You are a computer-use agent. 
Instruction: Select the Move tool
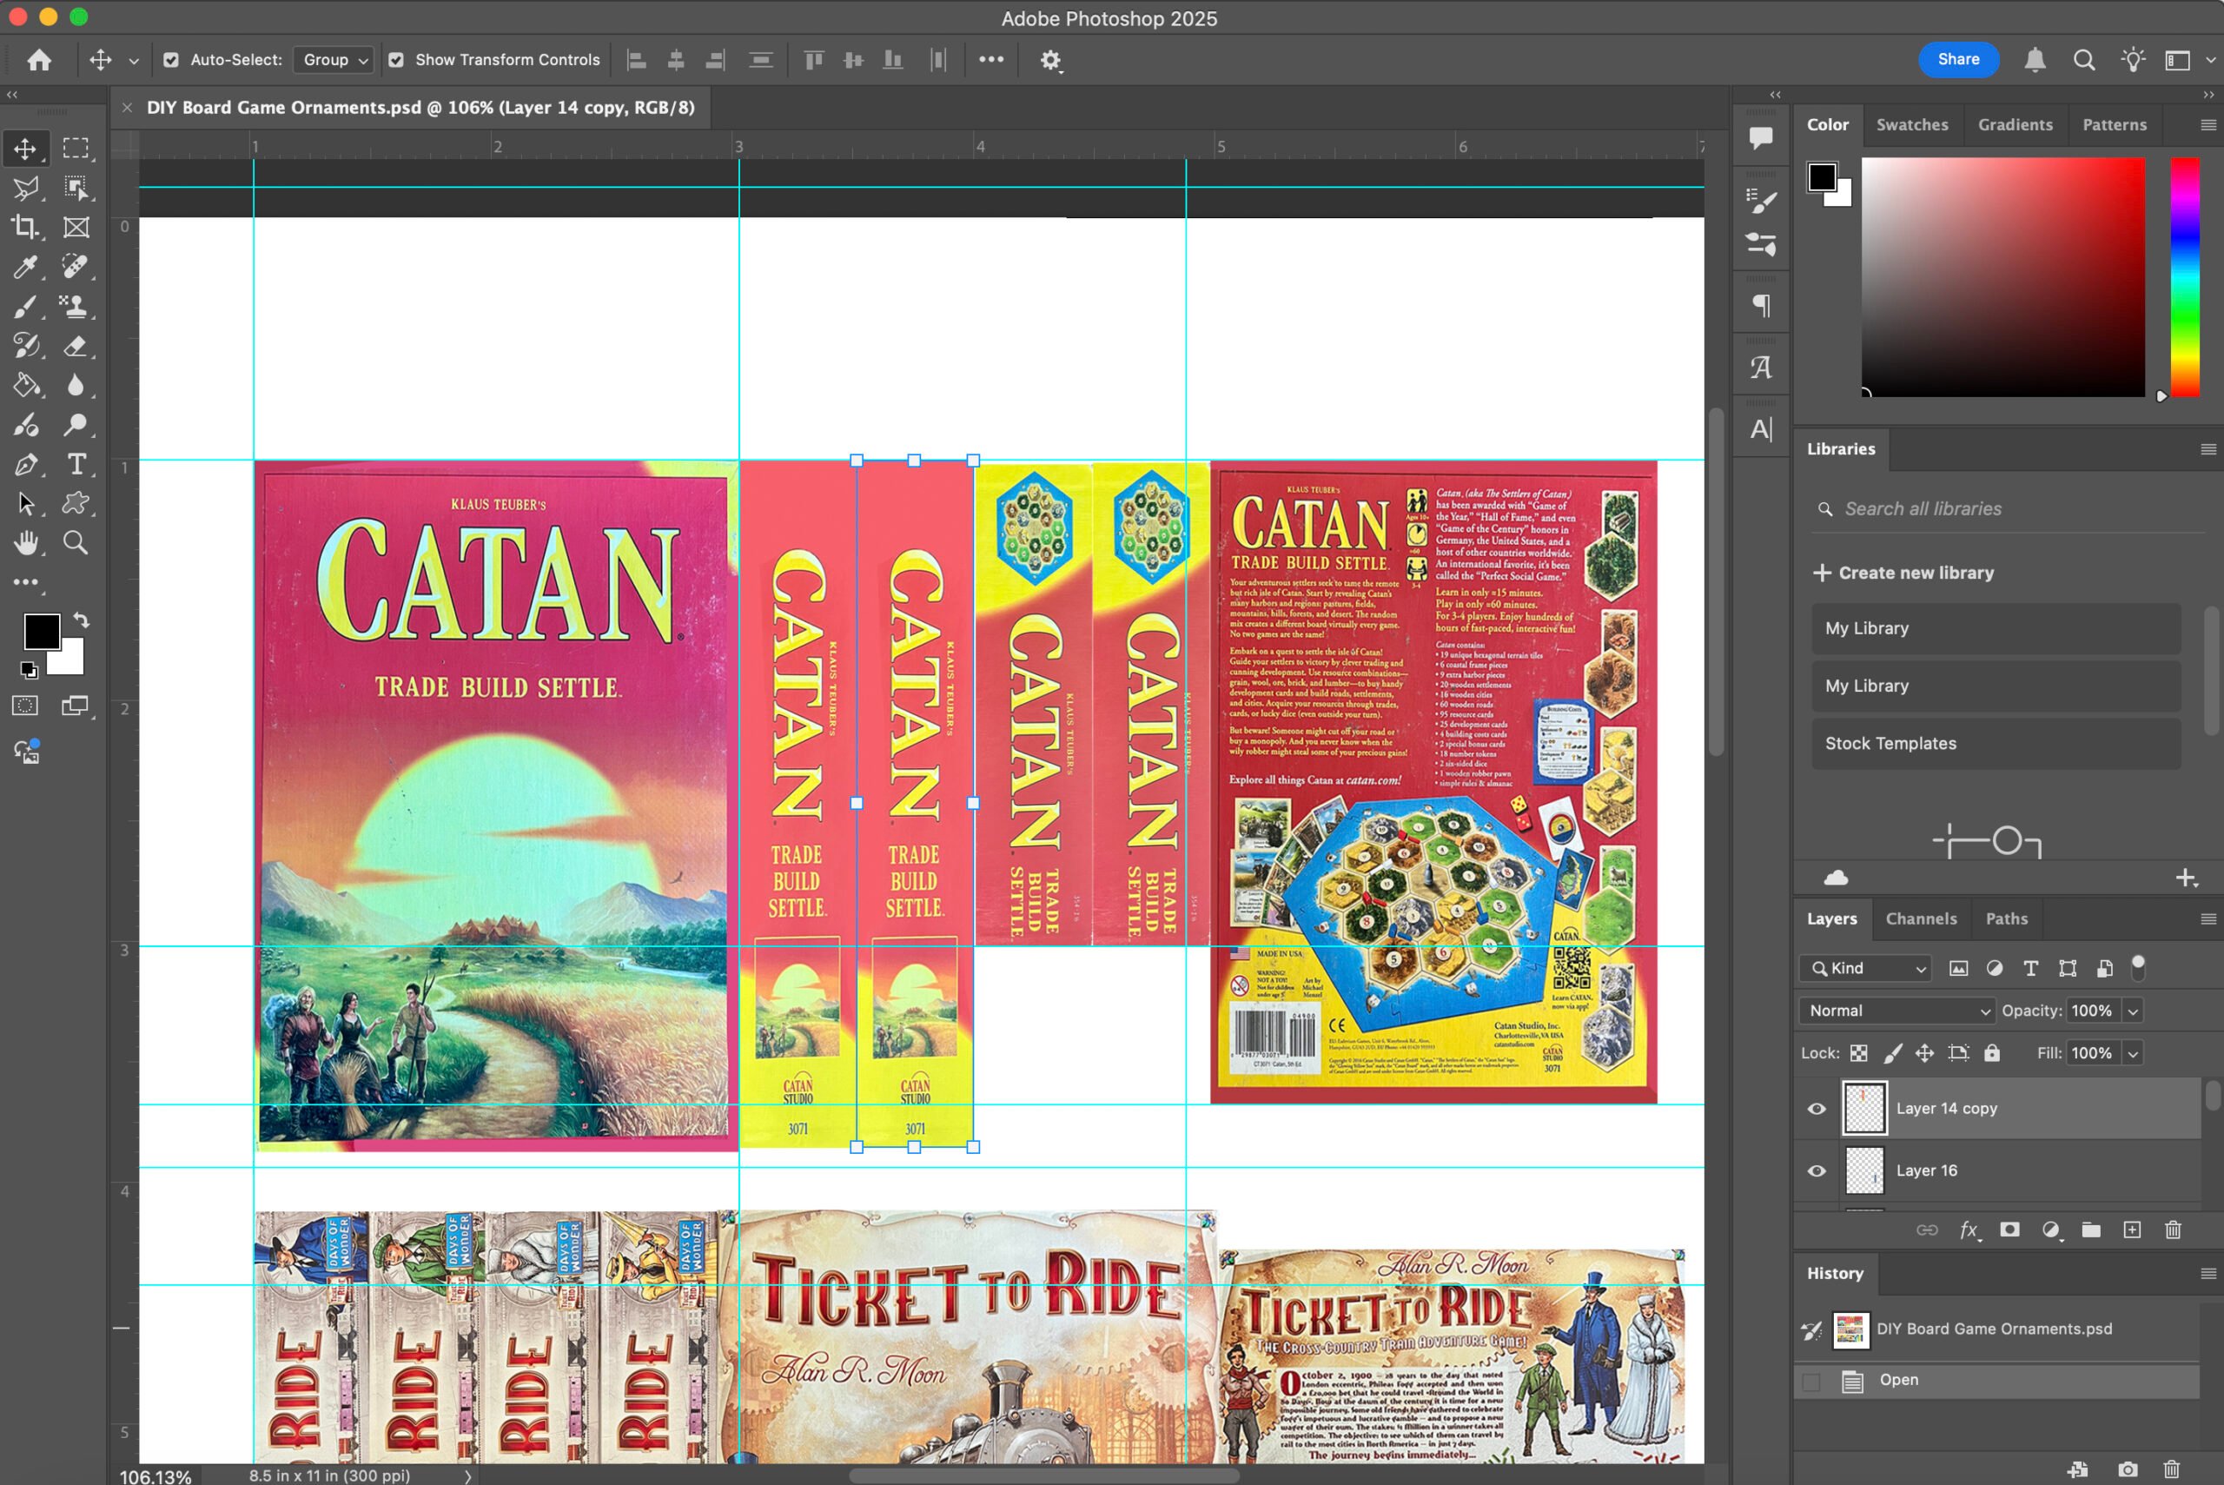25,148
